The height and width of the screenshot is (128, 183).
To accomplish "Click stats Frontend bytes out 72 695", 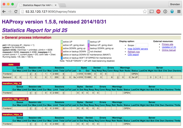I will click(87, 74).
